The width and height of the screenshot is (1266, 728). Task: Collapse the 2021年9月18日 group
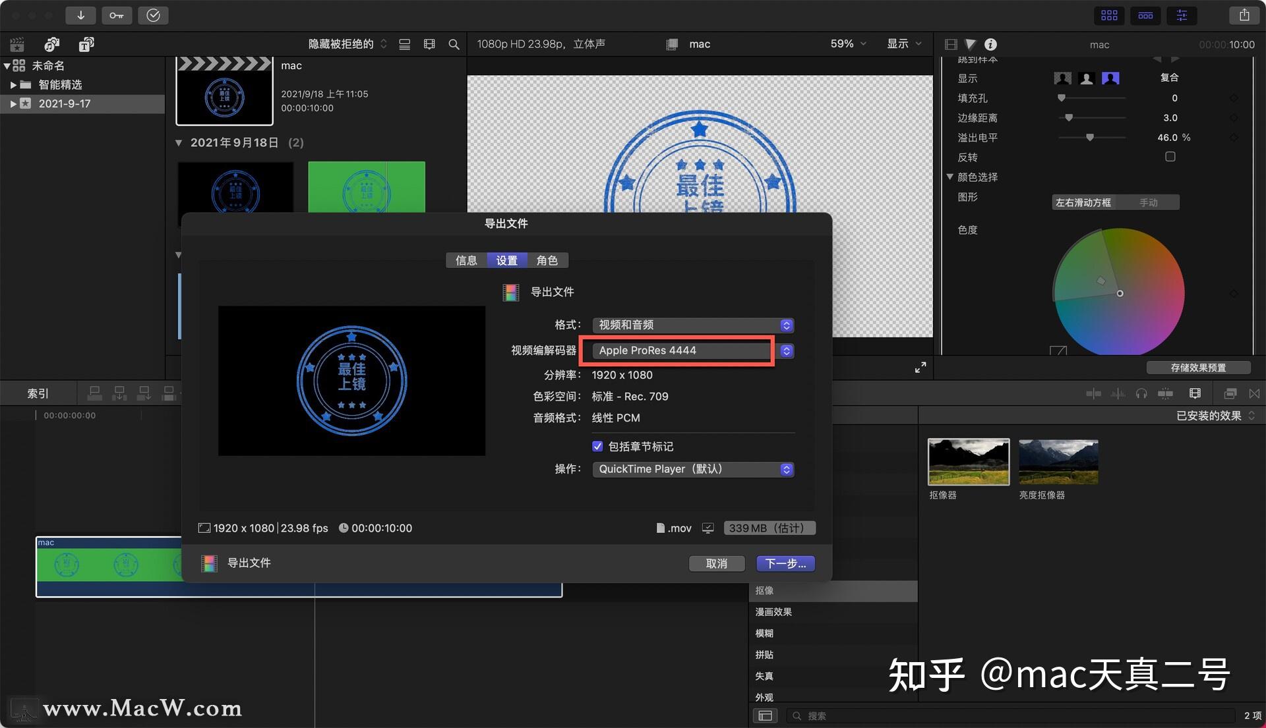tap(179, 142)
